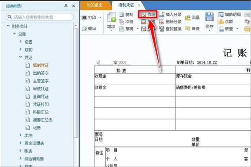Pin the 经典树形 sidebar panel

(x=66, y=6)
